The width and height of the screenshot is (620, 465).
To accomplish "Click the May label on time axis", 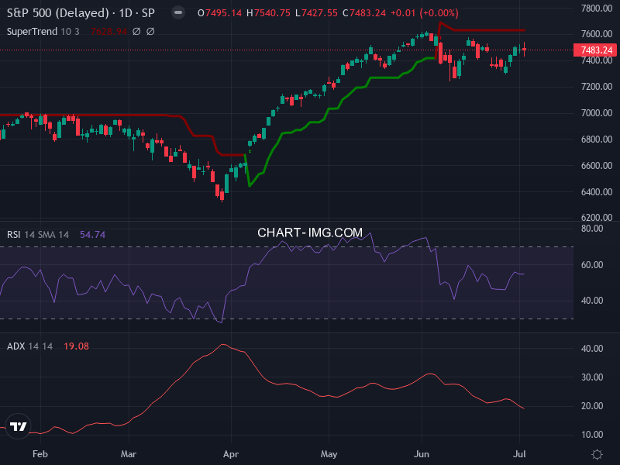I will [329, 454].
